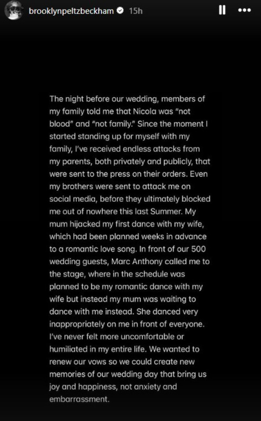Tap the word "Summer" in the story text

point(168,212)
